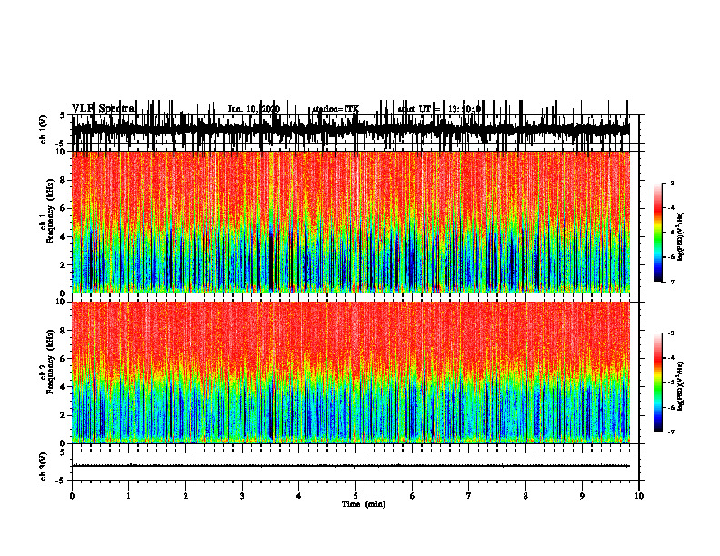This screenshot has width=720, height=556.
Task: Click the "0" tick on the time axis
Action: click(x=72, y=496)
